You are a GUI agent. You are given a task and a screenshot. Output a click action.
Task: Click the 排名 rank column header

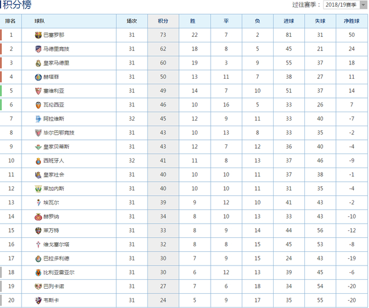coord(10,21)
